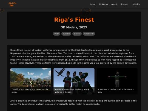
Task: Click the caption about officer and infantry skin
Action: (x=30, y=91)
